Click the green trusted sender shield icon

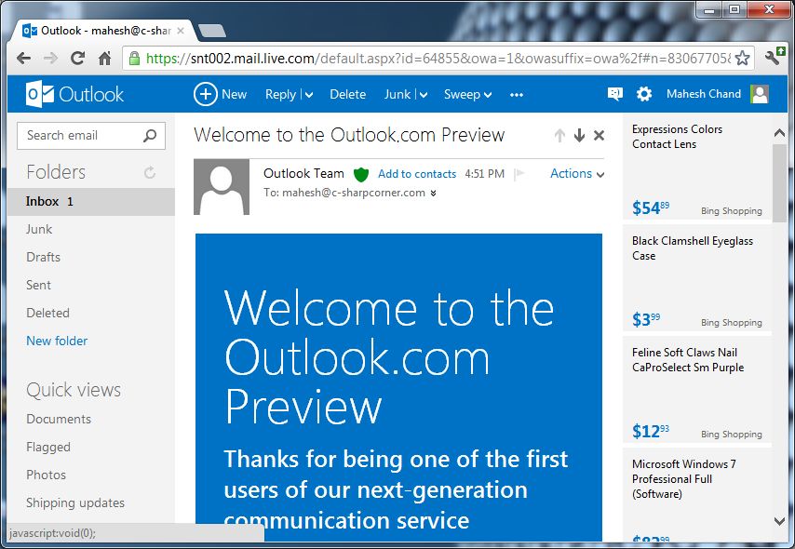coord(361,174)
